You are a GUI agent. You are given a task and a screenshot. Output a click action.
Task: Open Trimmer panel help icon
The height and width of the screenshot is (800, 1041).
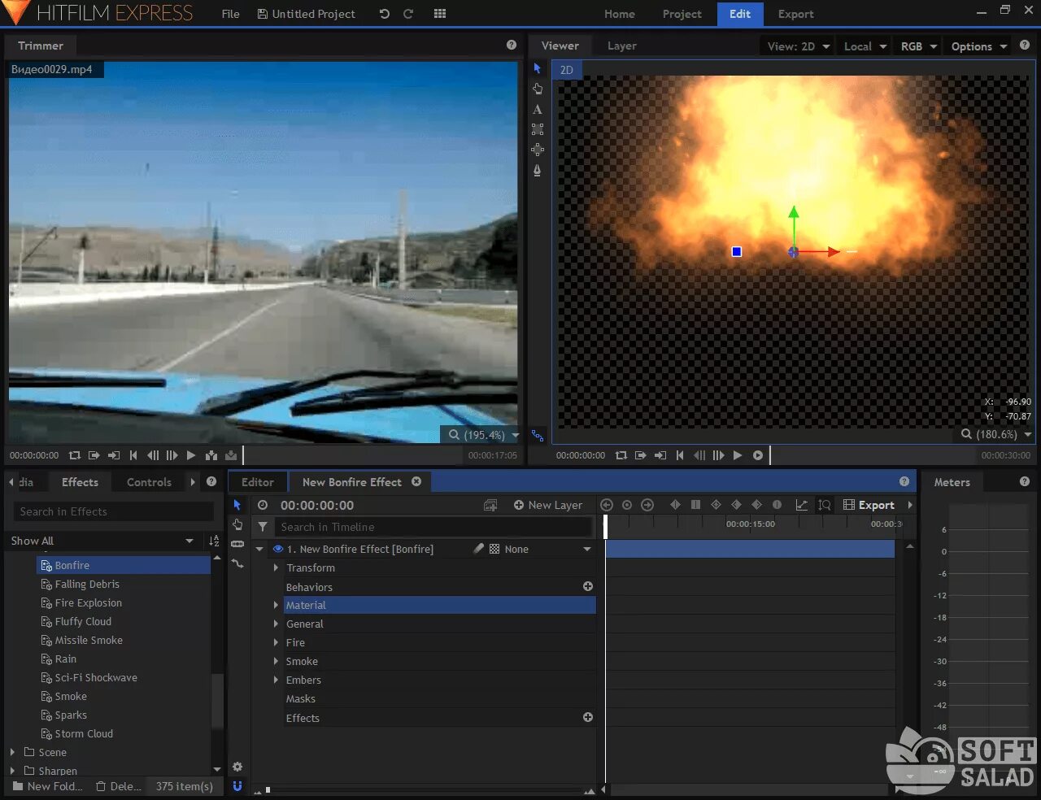[x=512, y=46]
